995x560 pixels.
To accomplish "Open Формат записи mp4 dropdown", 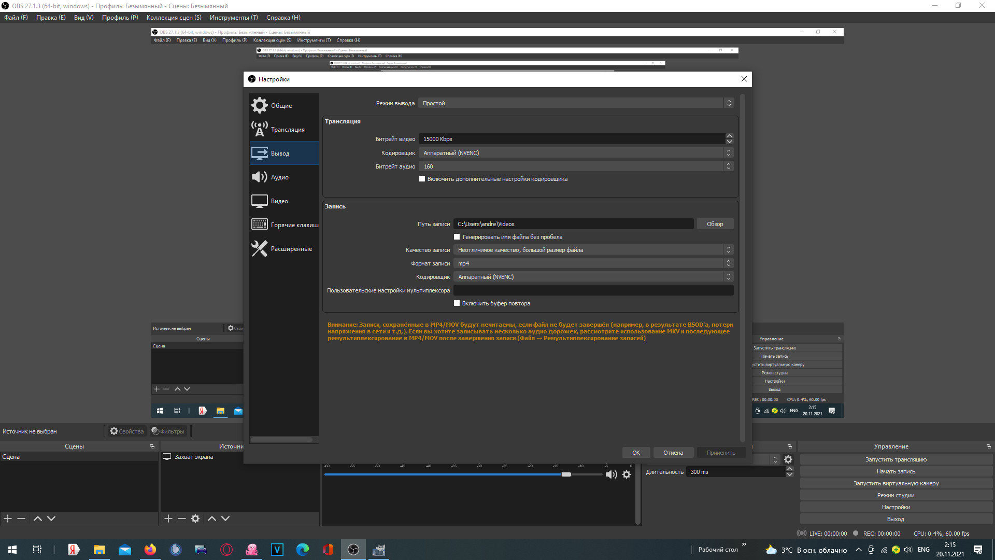I will (593, 263).
